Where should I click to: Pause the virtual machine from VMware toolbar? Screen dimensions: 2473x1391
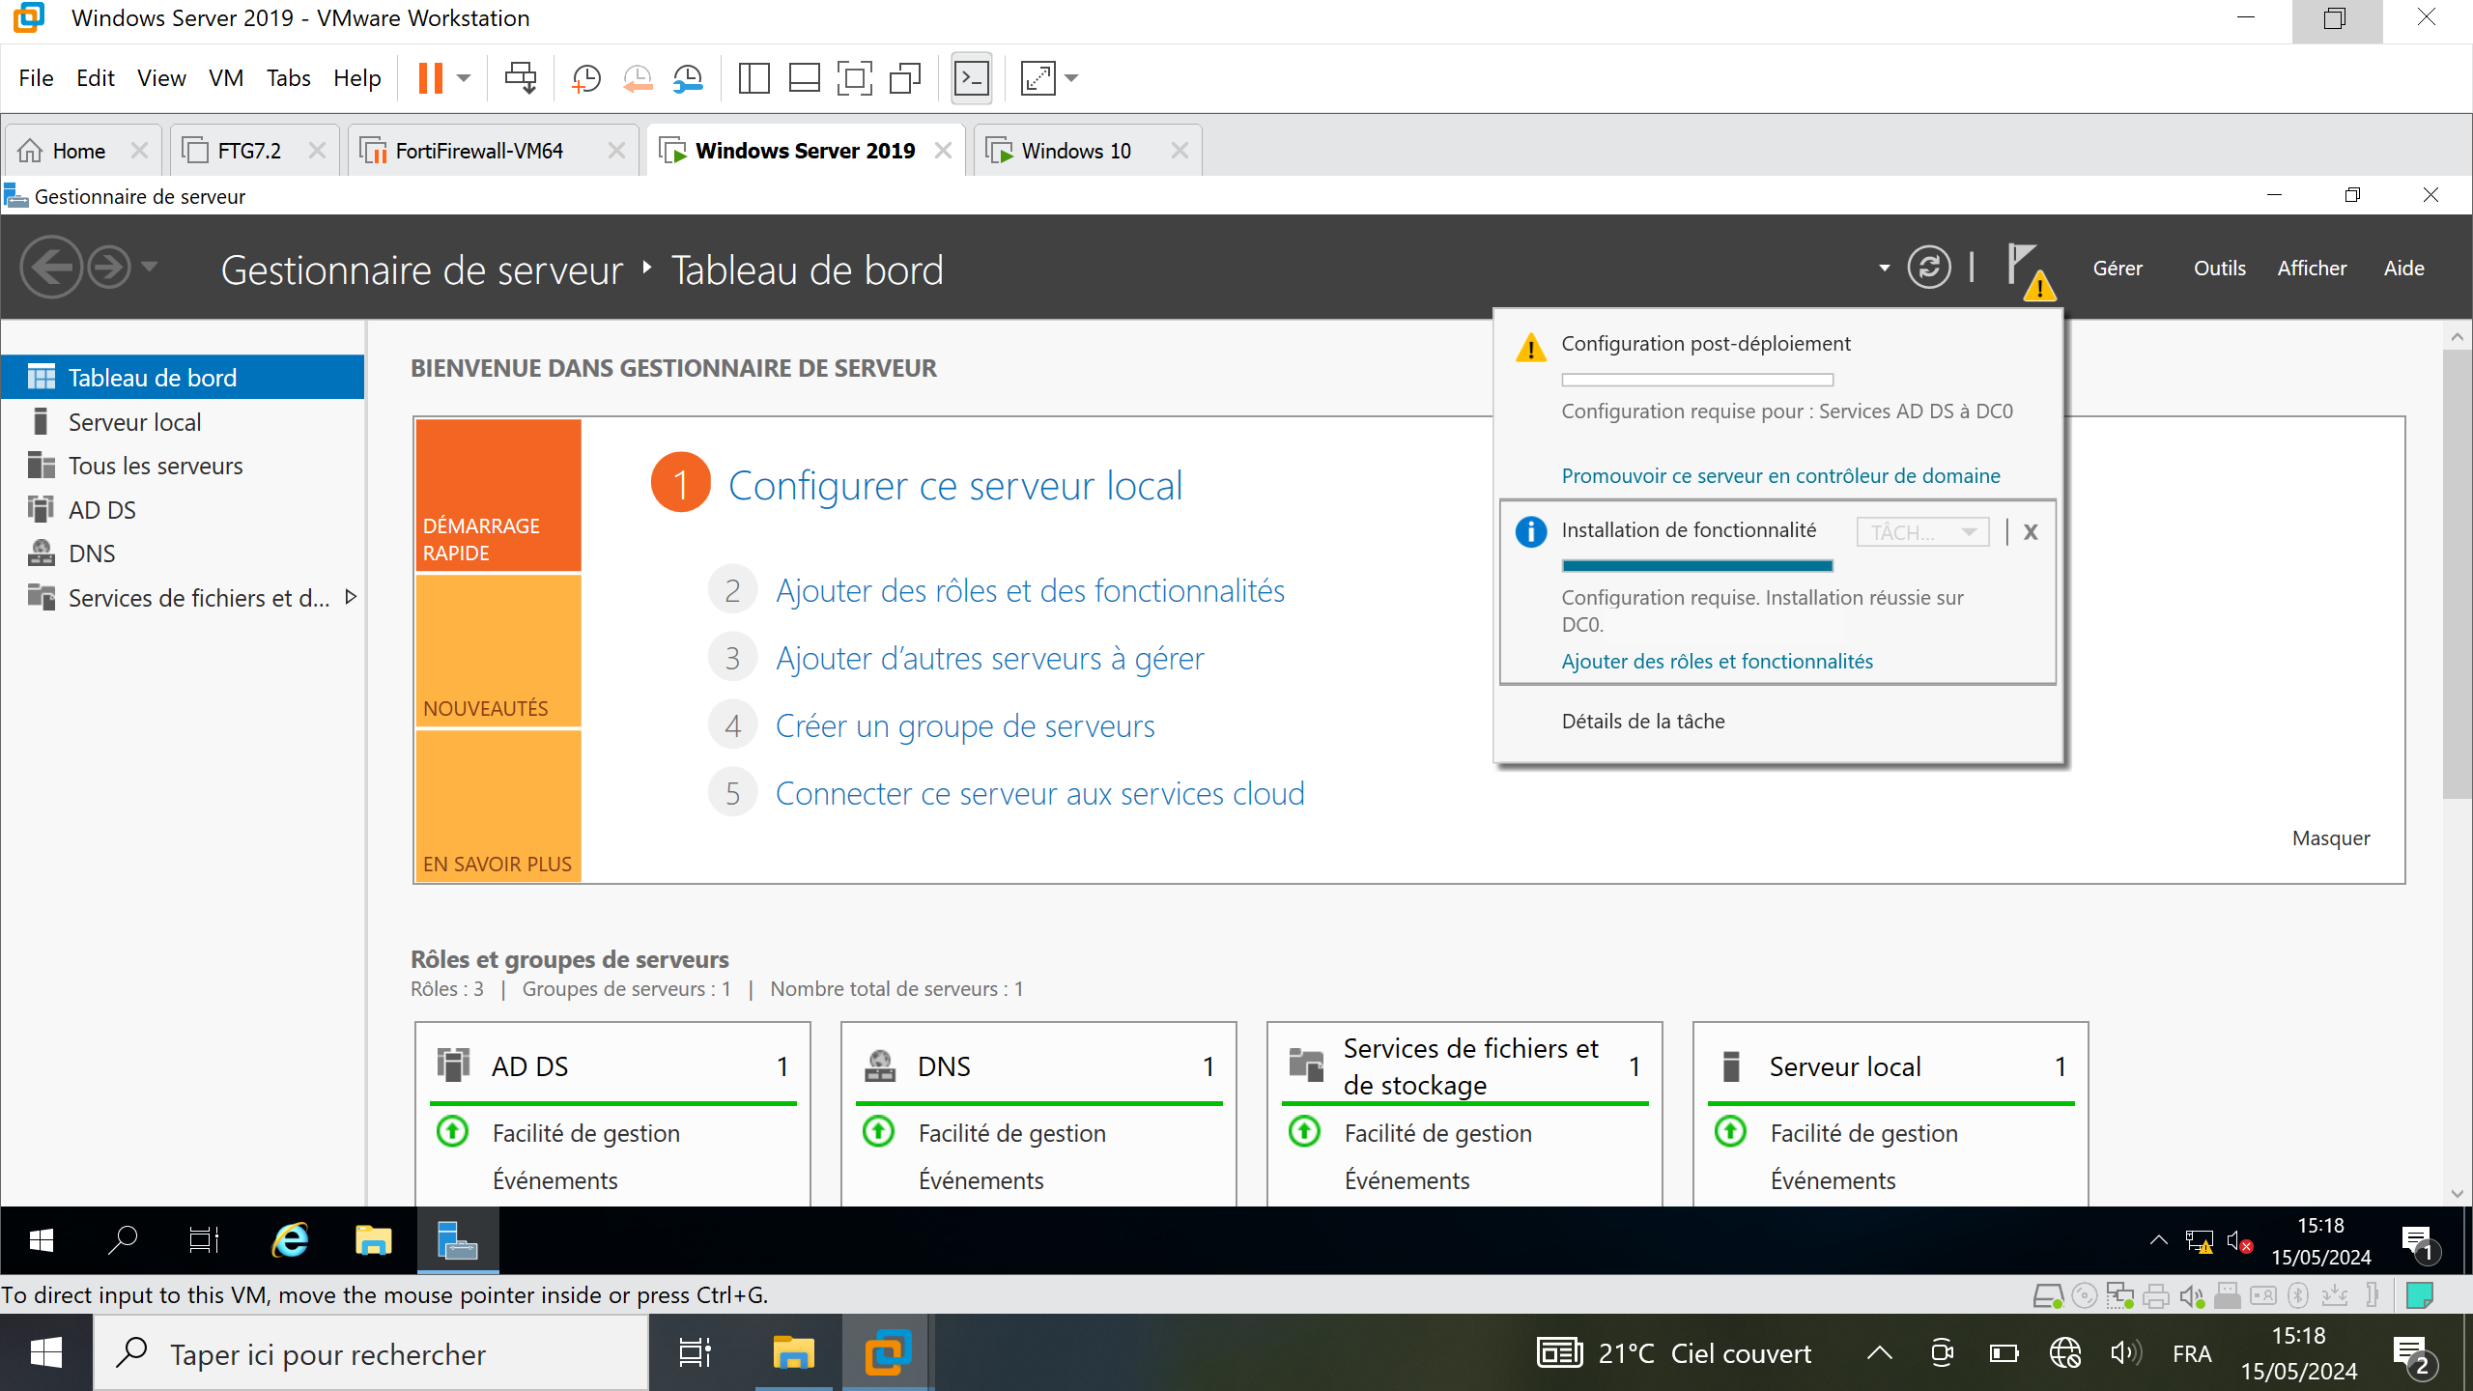[431, 78]
